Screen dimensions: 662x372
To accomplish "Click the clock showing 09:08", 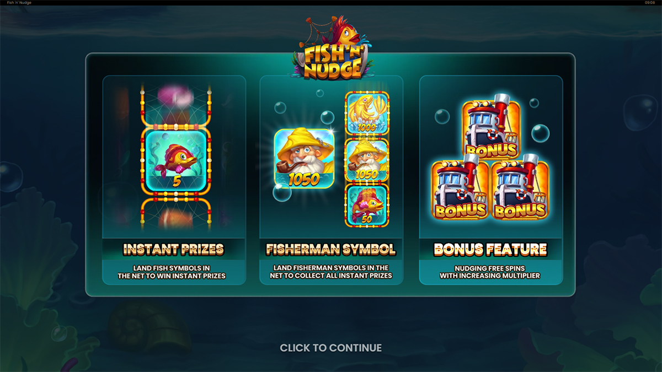I will (x=649, y=3).
